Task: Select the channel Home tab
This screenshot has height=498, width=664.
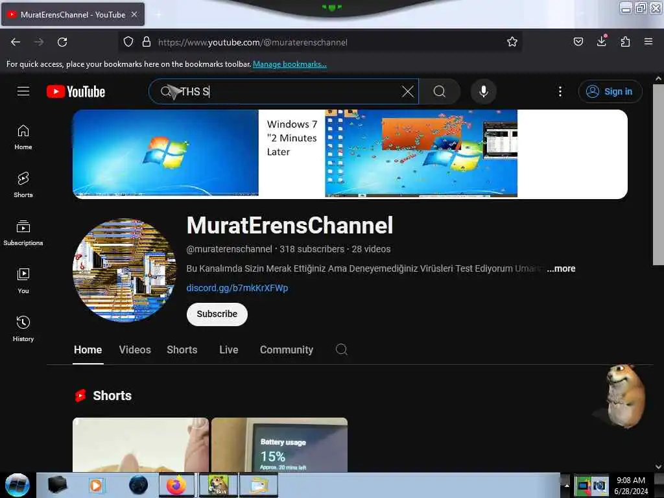Action: [x=88, y=350]
